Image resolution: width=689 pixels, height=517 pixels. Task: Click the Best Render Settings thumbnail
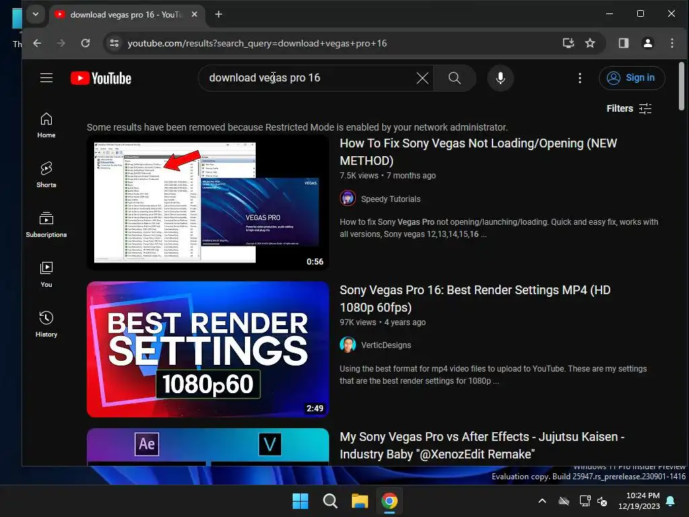pyautogui.click(x=208, y=349)
